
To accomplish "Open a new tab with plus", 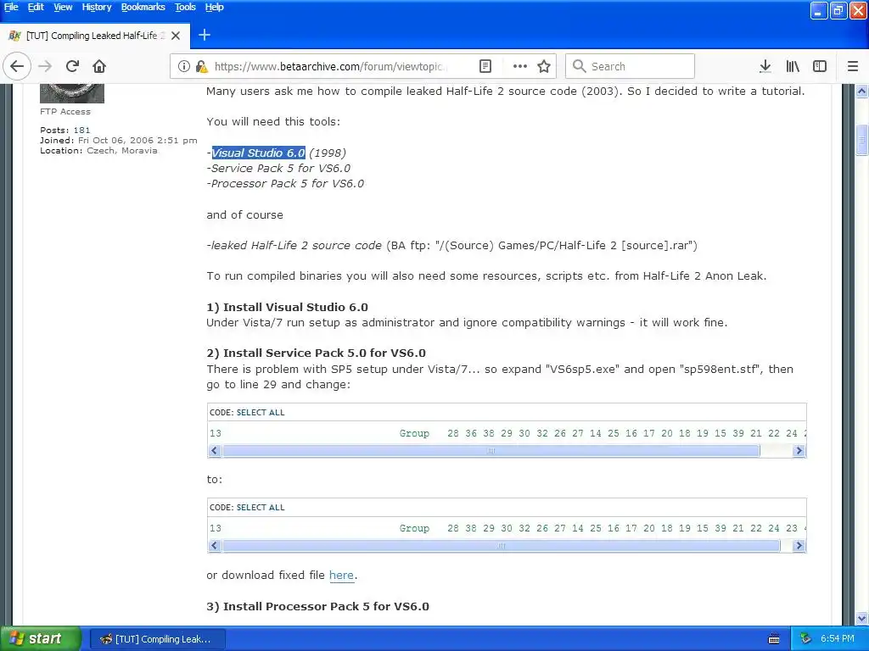I will point(204,36).
